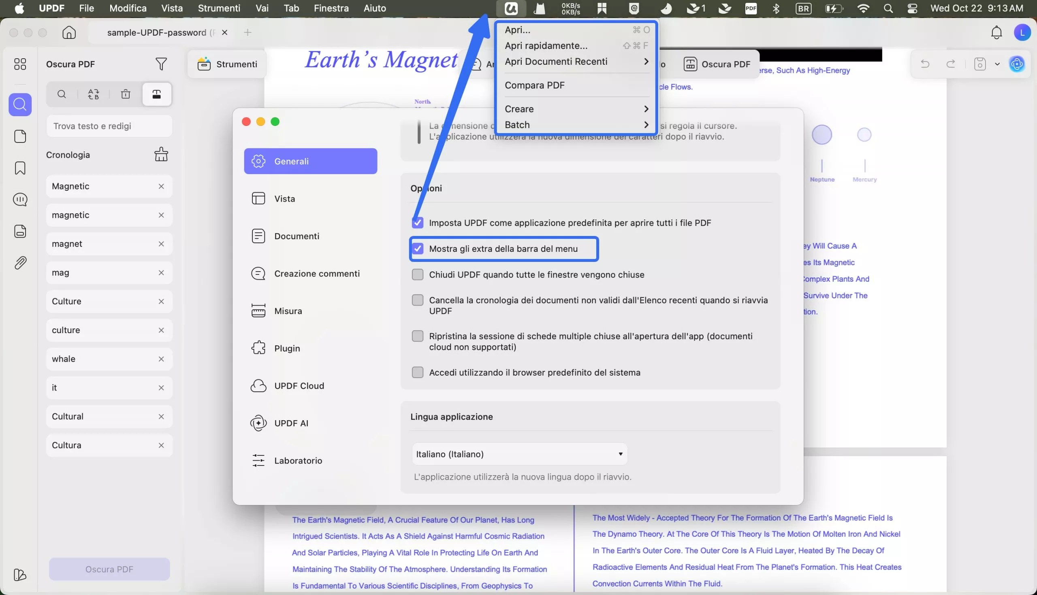The image size is (1037, 595).
Task: Open the Strumenti menu in the menu bar
Action: (219, 8)
